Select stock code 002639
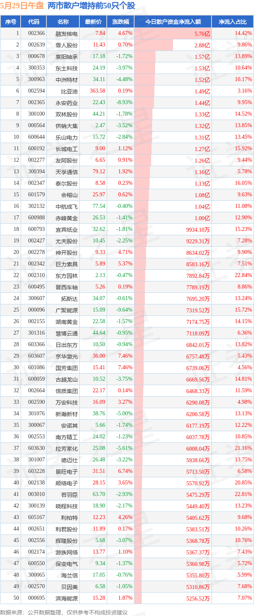 [37, 45]
